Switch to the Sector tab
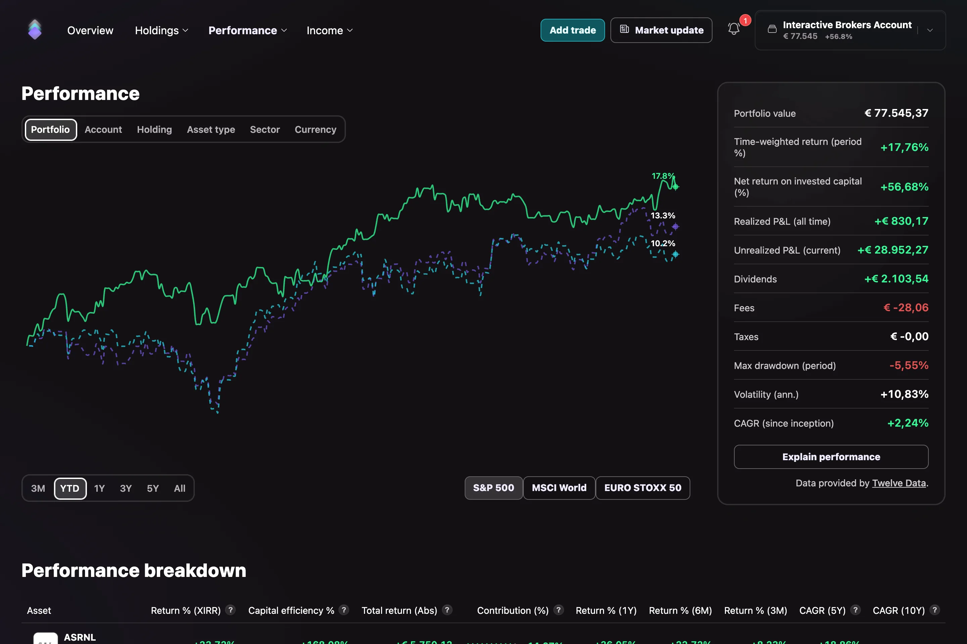The height and width of the screenshot is (644, 967). pyautogui.click(x=265, y=129)
